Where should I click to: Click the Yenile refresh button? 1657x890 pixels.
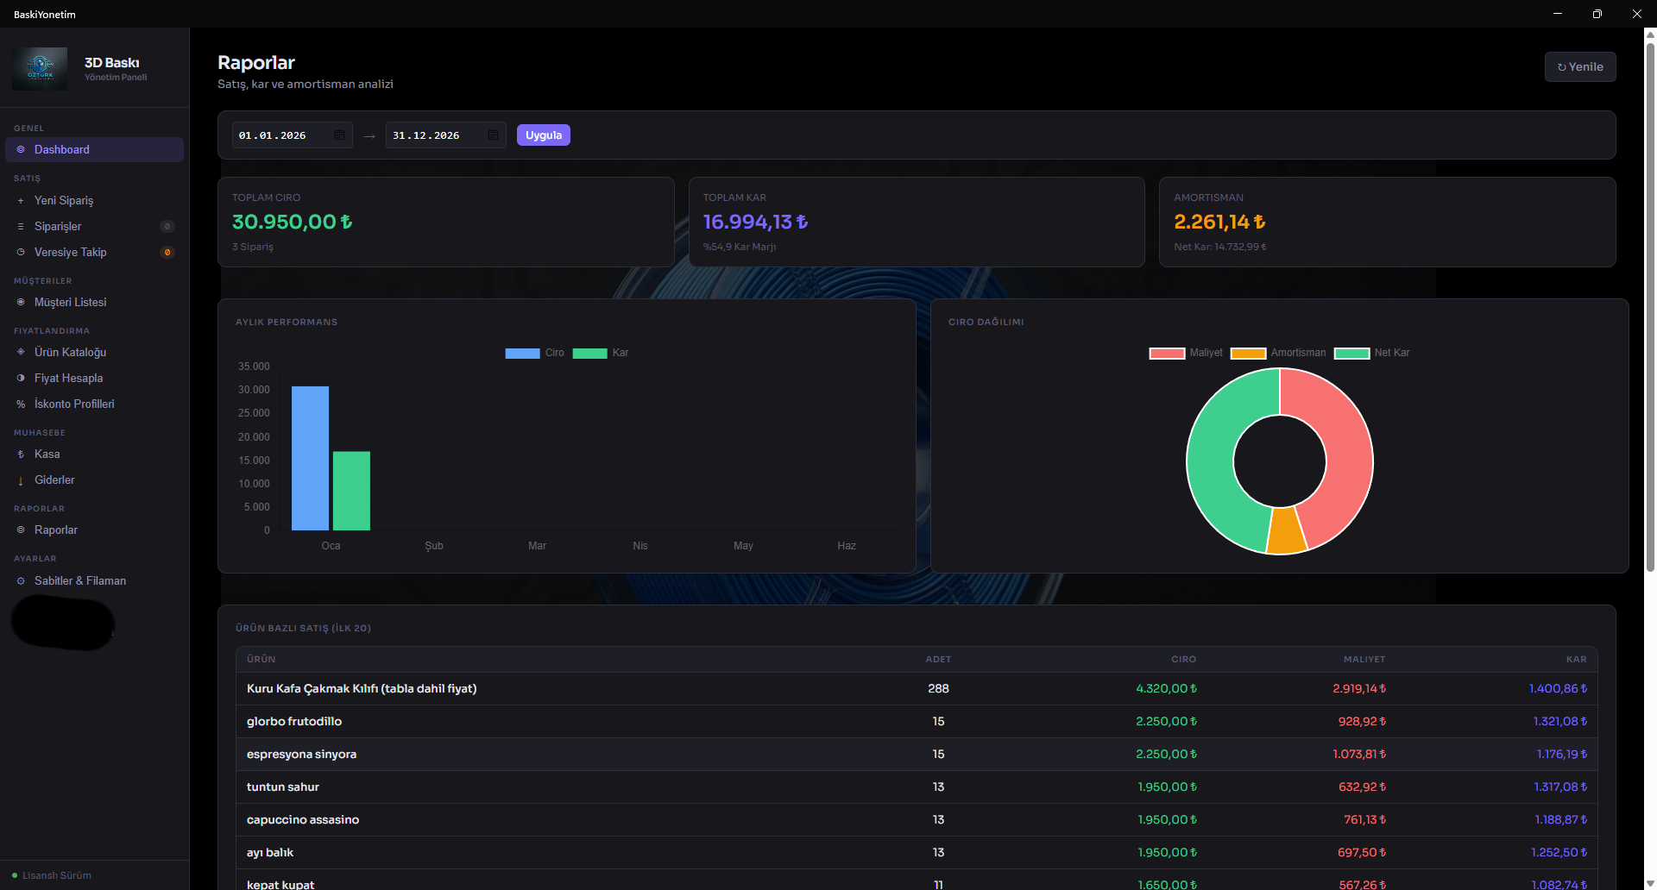point(1580,66)
